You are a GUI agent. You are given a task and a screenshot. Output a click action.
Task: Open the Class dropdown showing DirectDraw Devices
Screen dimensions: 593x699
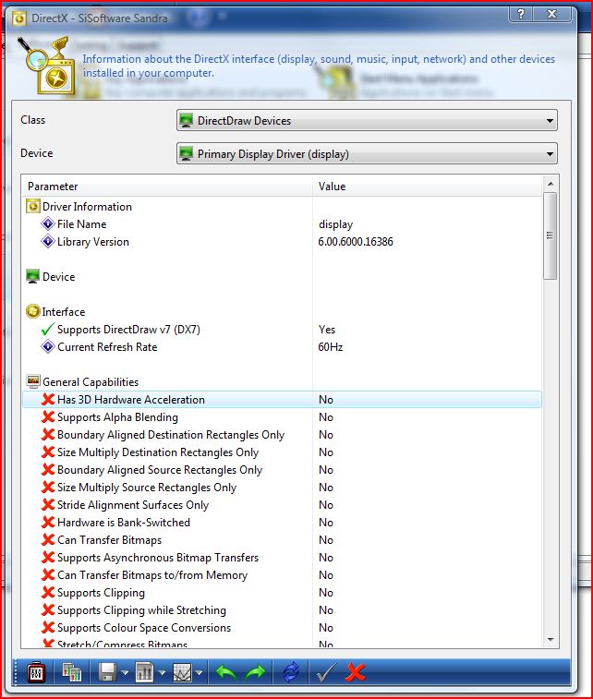(x=367, y=120)
